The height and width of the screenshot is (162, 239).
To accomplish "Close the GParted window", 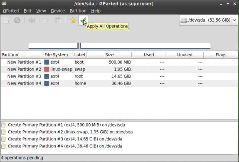I will click(234, 4).
